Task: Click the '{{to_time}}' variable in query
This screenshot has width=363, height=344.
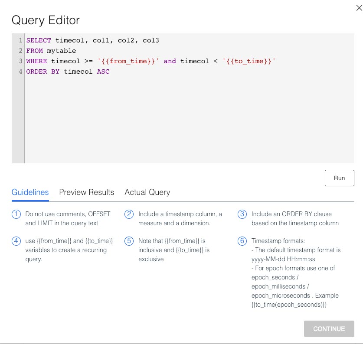Action: pos(249,61)
